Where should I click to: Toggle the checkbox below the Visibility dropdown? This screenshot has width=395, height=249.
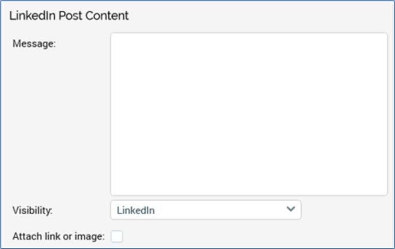[x=116, y=236]
